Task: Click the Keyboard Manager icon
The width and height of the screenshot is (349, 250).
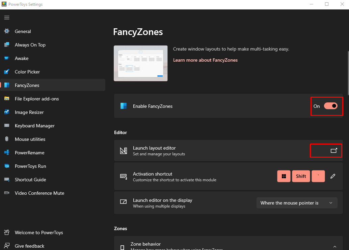Action: point(7,126)
